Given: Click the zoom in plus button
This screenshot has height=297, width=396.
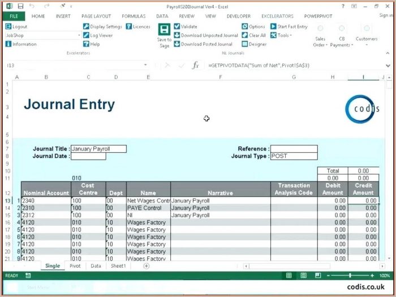Looking at the screenshot, I should tap(372, 276).
